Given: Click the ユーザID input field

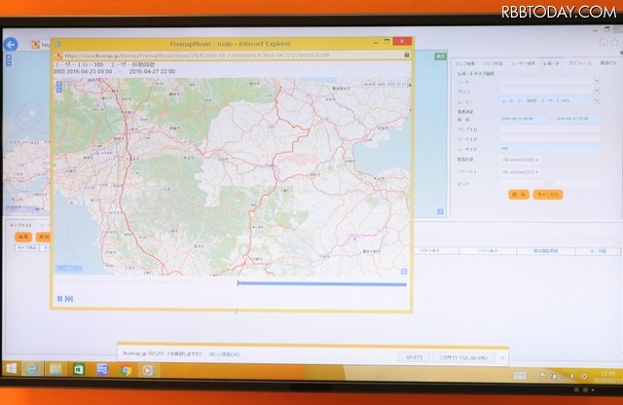Looking at the screenshot, I should pyautogui.click(x=550, y=148).
